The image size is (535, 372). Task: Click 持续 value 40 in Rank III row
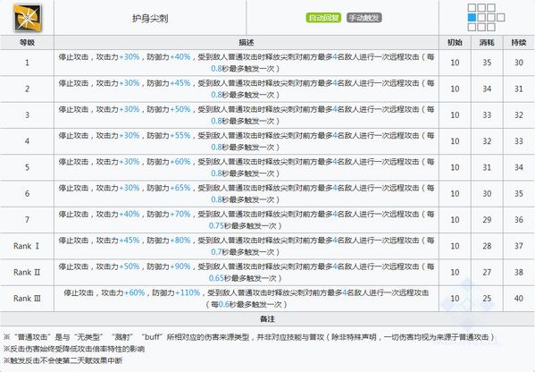tap(519, 298)
